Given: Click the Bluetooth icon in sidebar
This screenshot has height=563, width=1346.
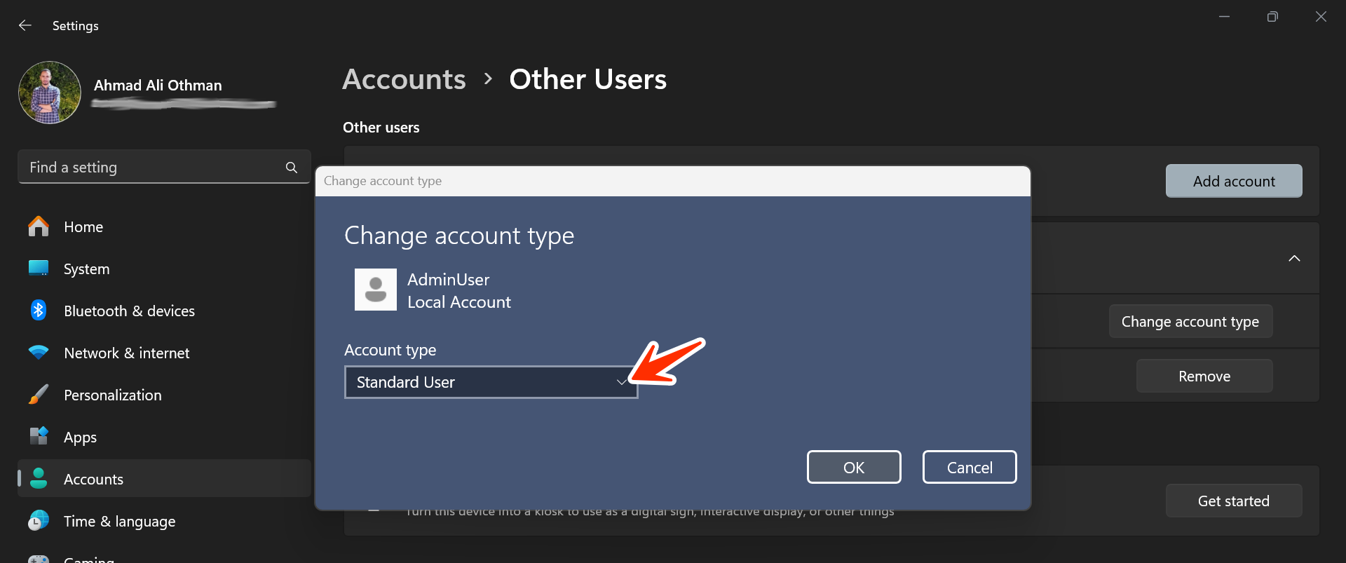Looking at the screenshot, I should click(39, 311).
